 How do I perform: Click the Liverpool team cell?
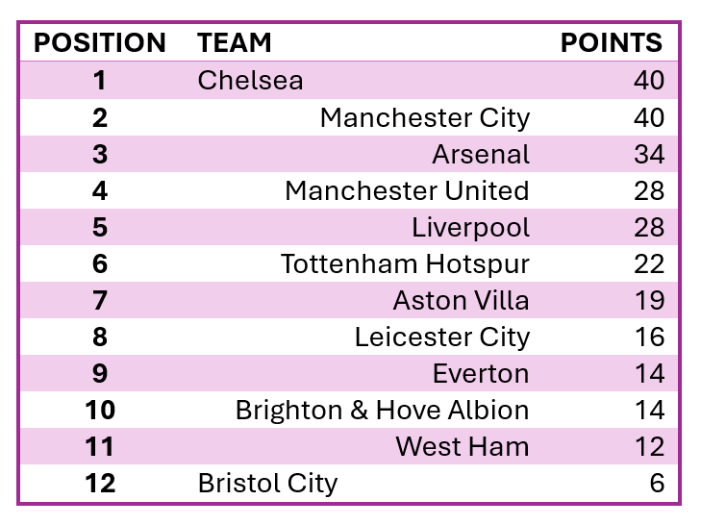[x=470, y=227]
